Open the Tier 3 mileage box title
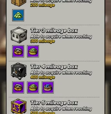 54,31
